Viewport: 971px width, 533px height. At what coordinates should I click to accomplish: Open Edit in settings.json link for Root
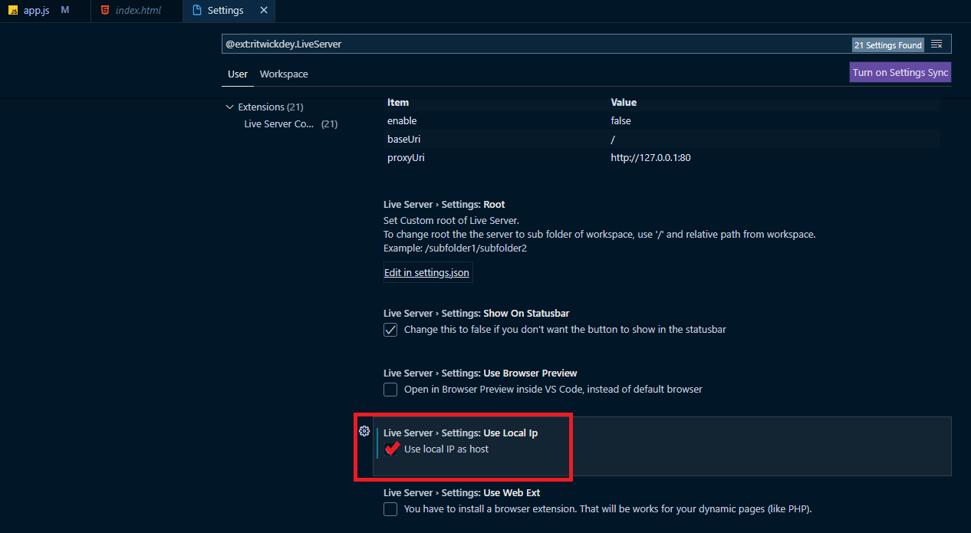426,273
